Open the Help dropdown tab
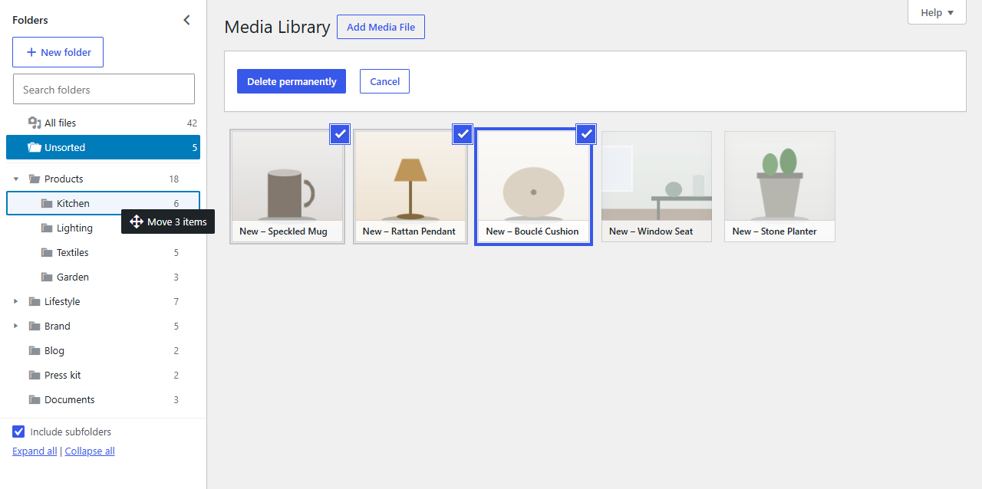982x489 pixels. [x=937, y=12]
